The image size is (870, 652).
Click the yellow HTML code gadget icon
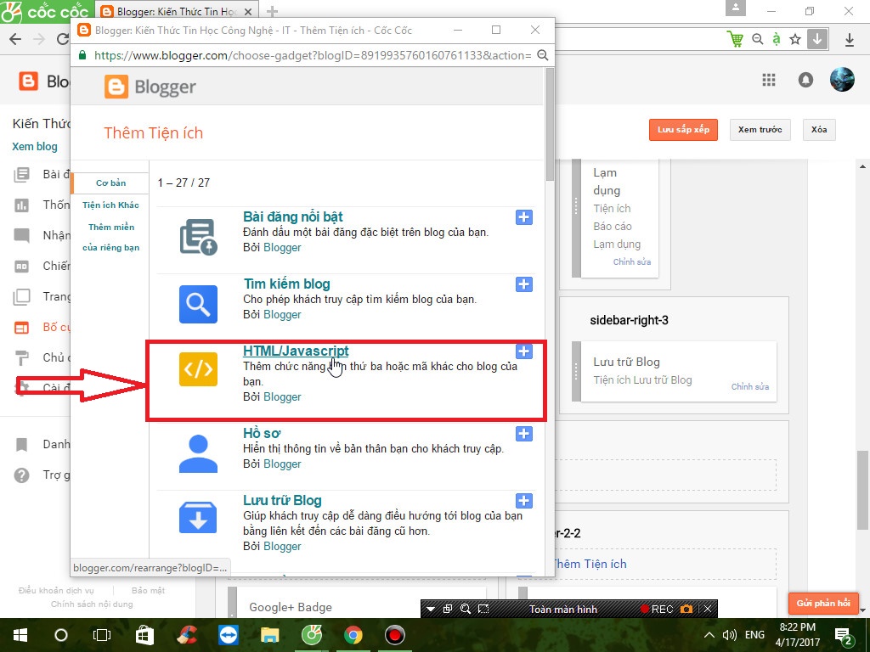(198, 369)
